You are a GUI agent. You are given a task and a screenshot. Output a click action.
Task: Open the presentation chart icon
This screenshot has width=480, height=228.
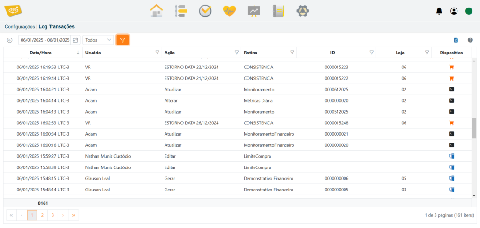254,11
